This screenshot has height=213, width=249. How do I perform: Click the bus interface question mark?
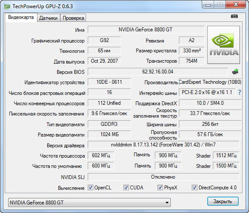click(239, 92)
